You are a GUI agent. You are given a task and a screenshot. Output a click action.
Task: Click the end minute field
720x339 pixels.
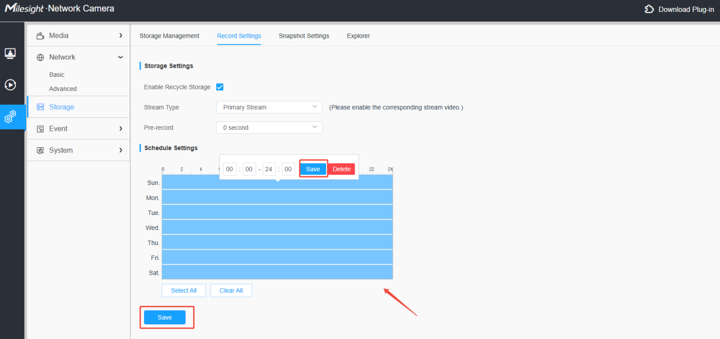click(x=288, y=169)
